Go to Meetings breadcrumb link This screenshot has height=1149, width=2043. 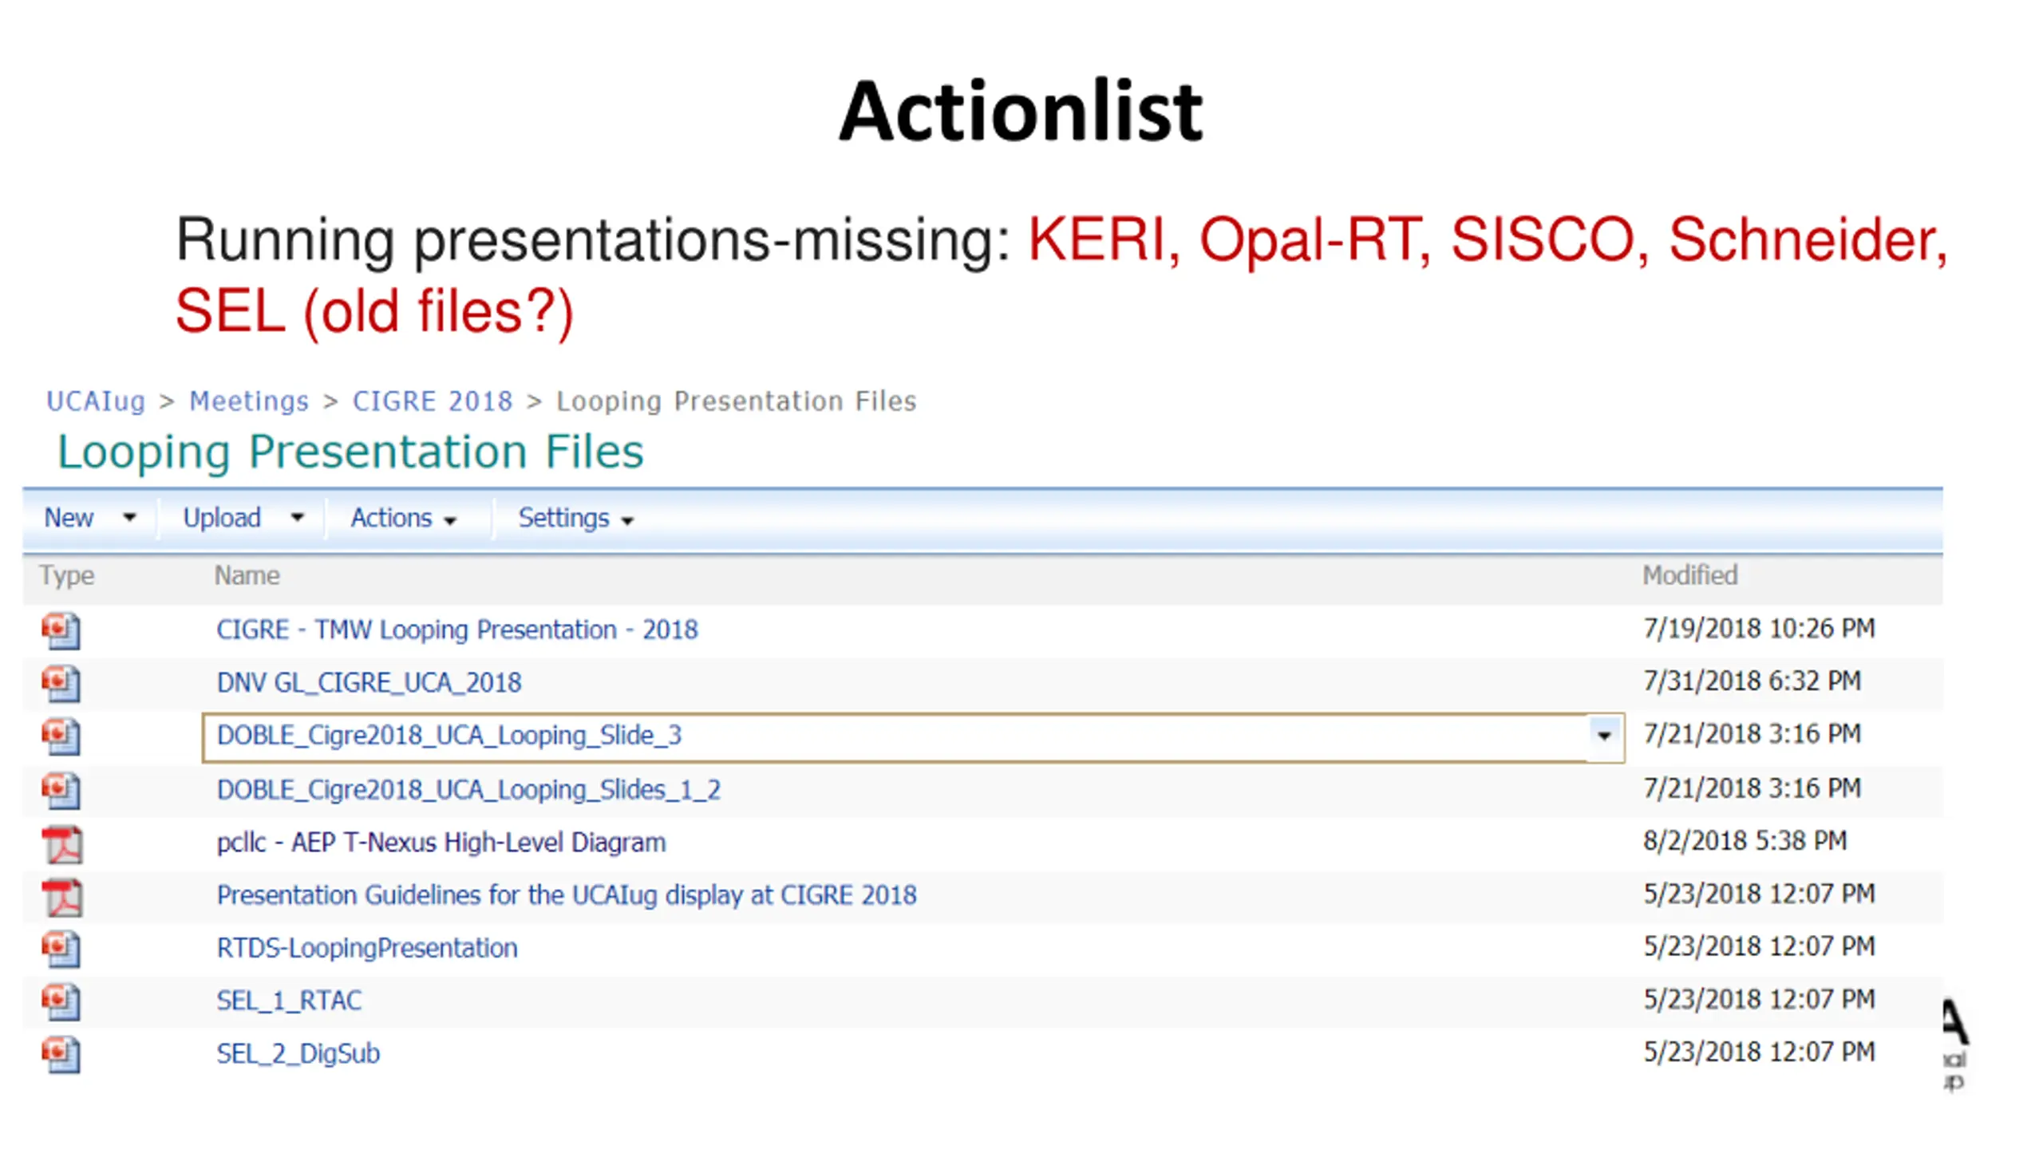click(249, 401)
